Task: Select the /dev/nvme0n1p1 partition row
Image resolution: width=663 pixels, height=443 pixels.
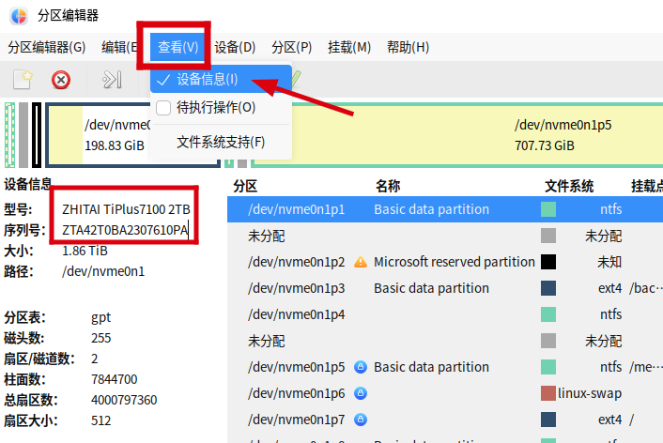Action: click(445, 209)
